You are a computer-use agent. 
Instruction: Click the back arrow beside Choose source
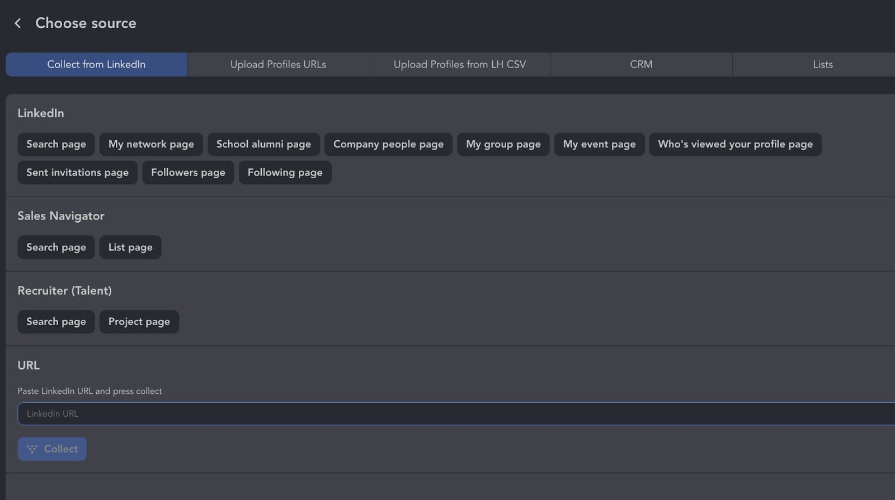tap(18, 23)
